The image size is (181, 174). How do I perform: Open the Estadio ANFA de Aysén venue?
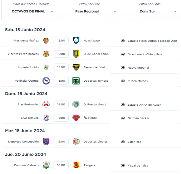[144, 105]
